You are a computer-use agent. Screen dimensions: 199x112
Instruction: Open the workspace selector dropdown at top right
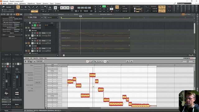tap(184, 3)
